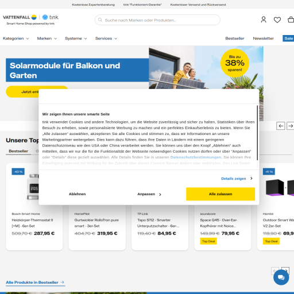Click the 79,95 € price

[230, 233]
